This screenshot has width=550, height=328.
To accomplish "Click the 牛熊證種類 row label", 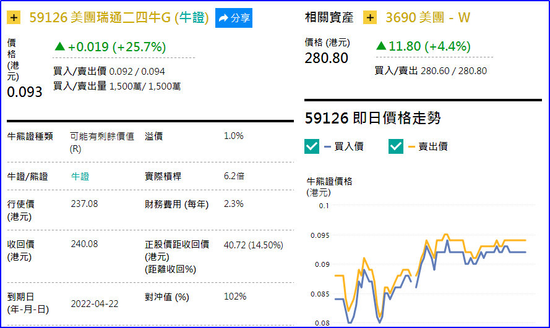I will coord(30,136).
